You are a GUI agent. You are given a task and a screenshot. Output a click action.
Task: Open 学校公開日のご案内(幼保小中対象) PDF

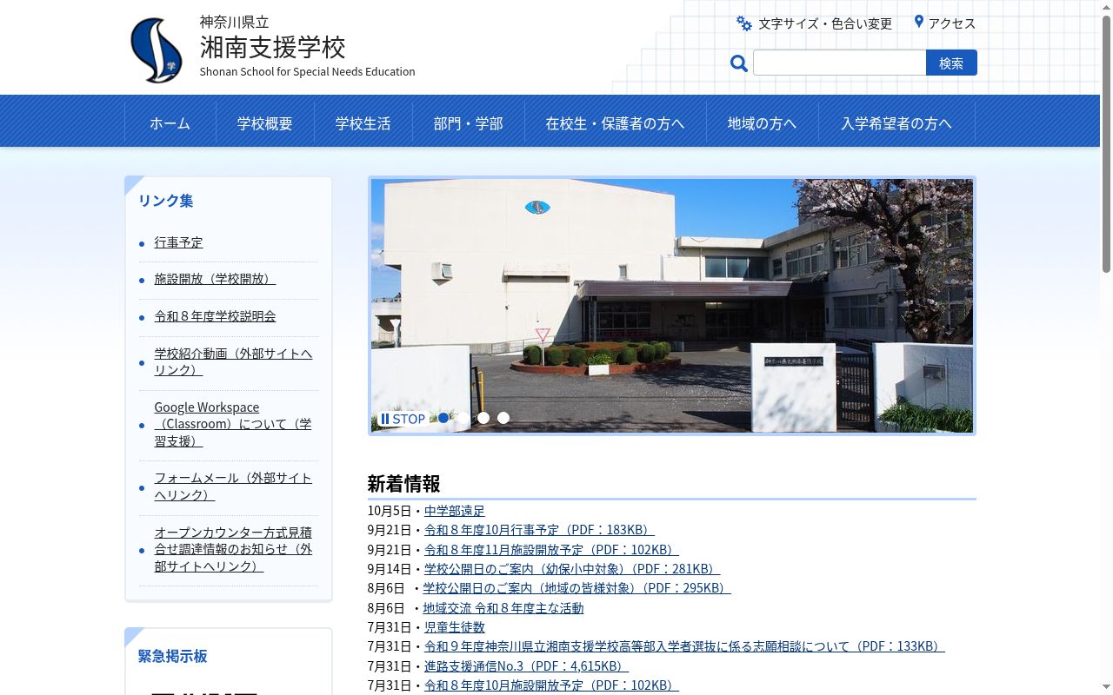pyautogui.click(x=571, y=569)
